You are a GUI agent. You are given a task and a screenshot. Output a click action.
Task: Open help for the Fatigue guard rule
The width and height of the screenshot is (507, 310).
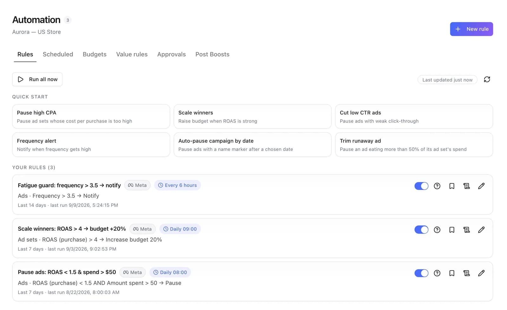coord(437,186)
